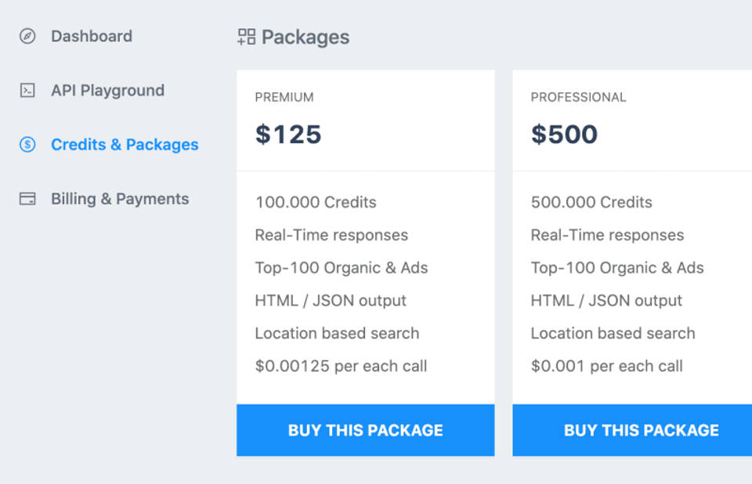Click the Packages page heading

click(305, 37)
